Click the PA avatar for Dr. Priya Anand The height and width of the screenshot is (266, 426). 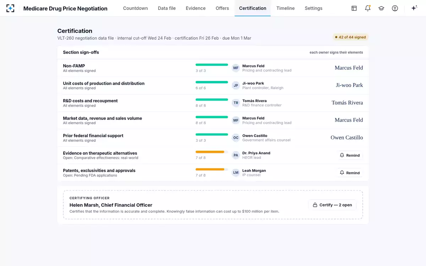point(236,155)
